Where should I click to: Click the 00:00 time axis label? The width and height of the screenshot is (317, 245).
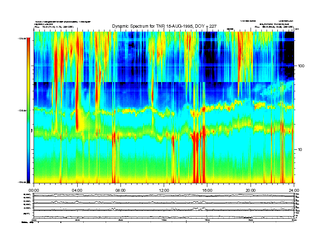click(34, 191)
